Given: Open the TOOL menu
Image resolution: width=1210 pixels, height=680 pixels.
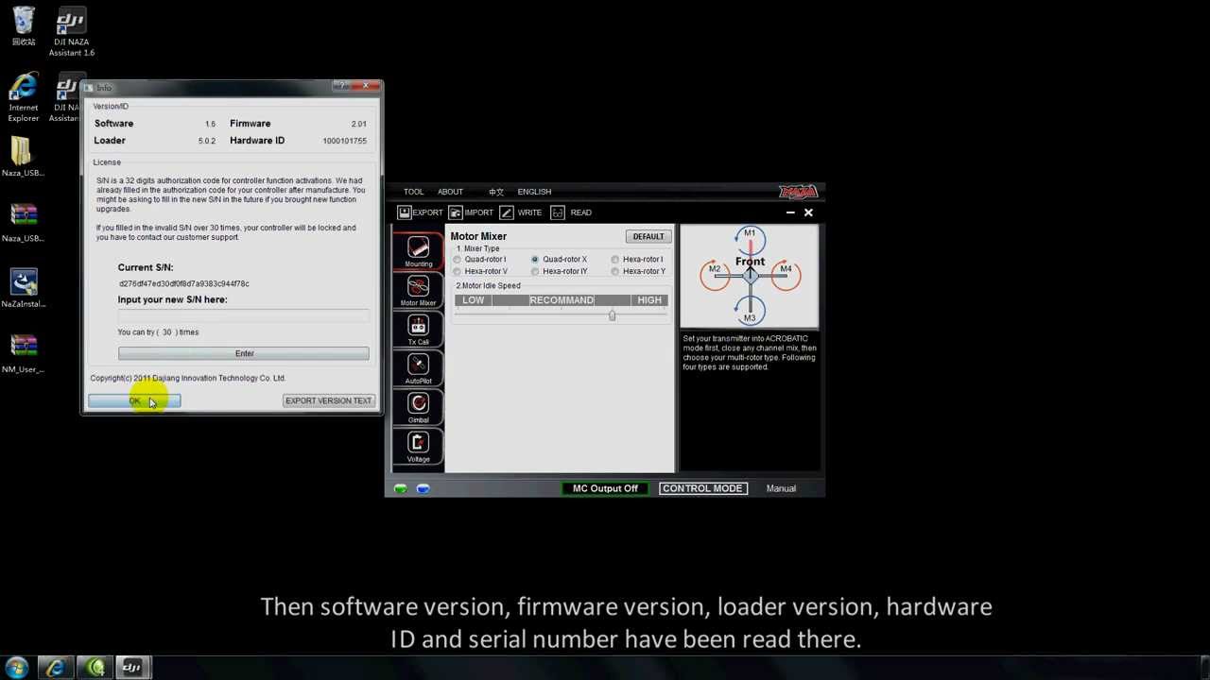Looking at the screenshot, I should (x=413, y=192).
